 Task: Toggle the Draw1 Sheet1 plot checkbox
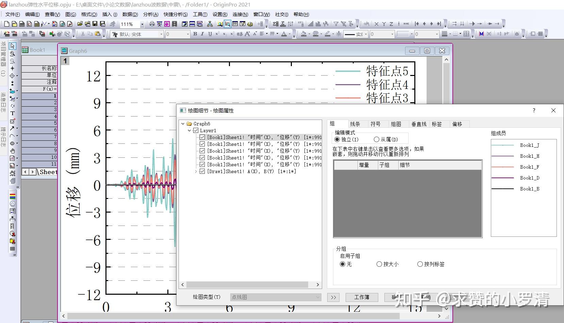[x=202, y=171]
